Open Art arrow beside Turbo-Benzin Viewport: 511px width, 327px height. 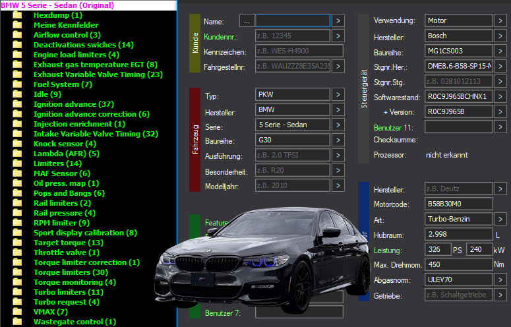[500, 219]
